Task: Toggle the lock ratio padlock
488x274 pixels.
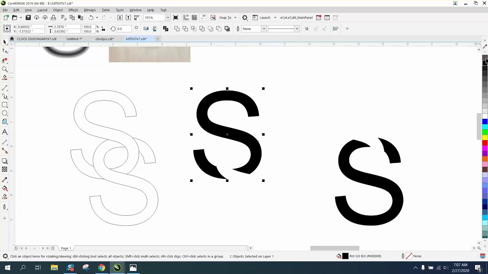Action: pyautogui.click(x=103, y=29)
